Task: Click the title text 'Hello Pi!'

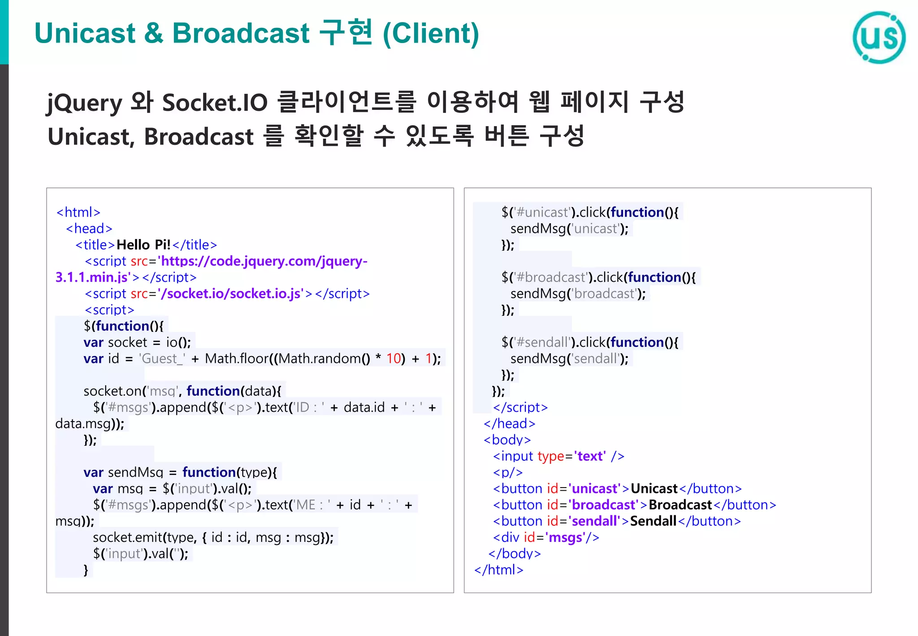Action: coord(143,245)
